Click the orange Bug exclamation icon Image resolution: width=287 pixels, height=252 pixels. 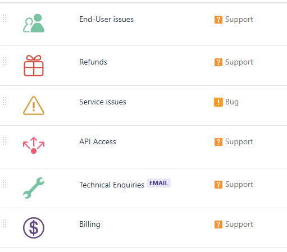[x=218, y=102]
